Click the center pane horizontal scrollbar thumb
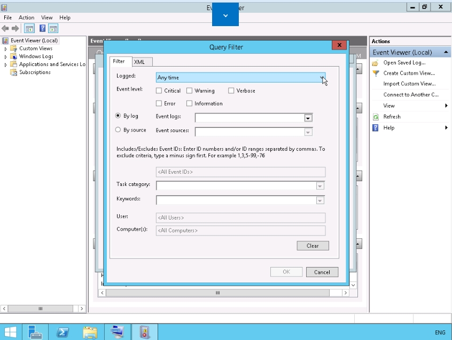Viewport: 452px width, 340px height. 217,293
